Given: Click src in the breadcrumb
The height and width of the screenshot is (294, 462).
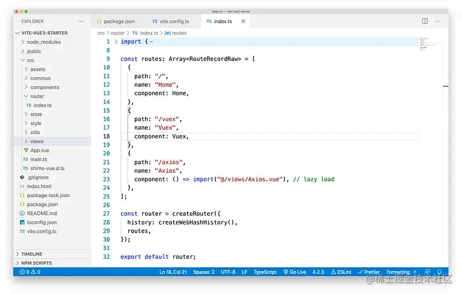Looking at the screenshot, I should pyautogui.click(x=101, y=33).
